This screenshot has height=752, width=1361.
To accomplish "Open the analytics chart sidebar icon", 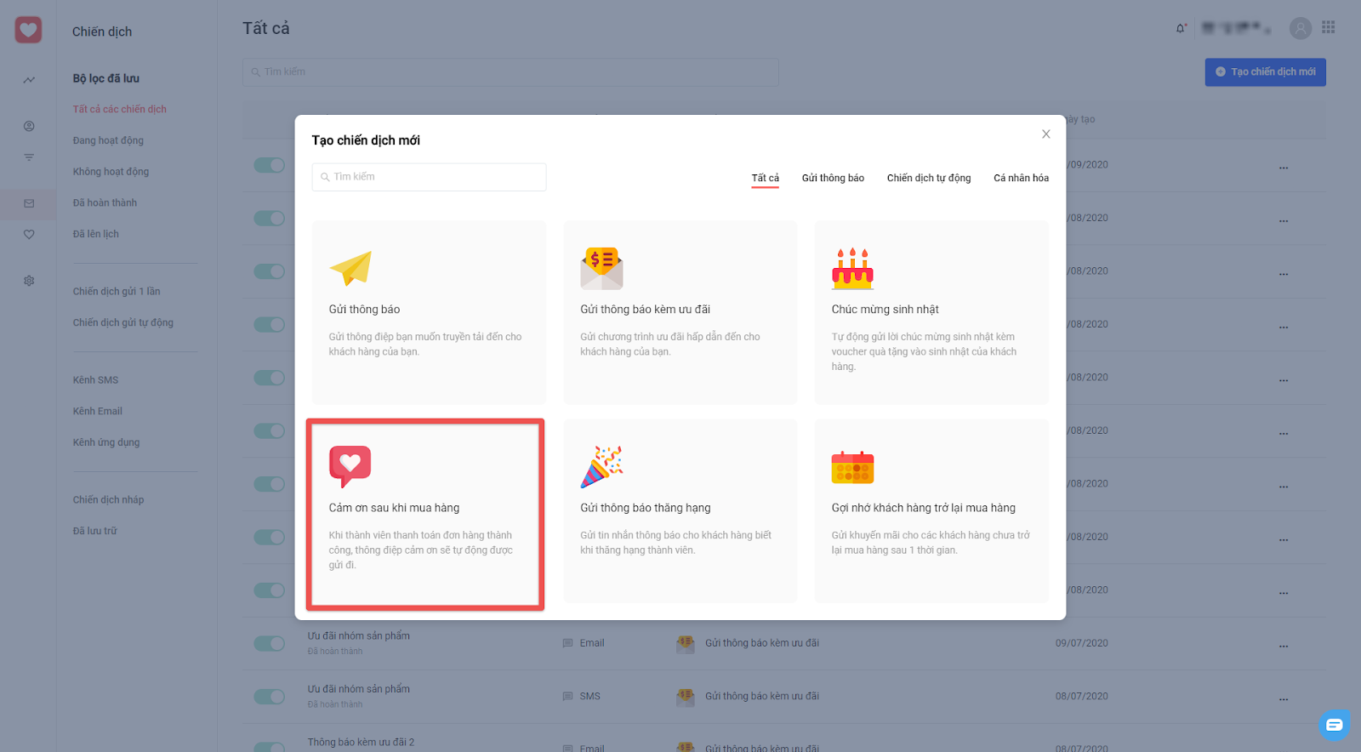I will pyautogui.click(x=29, y=80).
